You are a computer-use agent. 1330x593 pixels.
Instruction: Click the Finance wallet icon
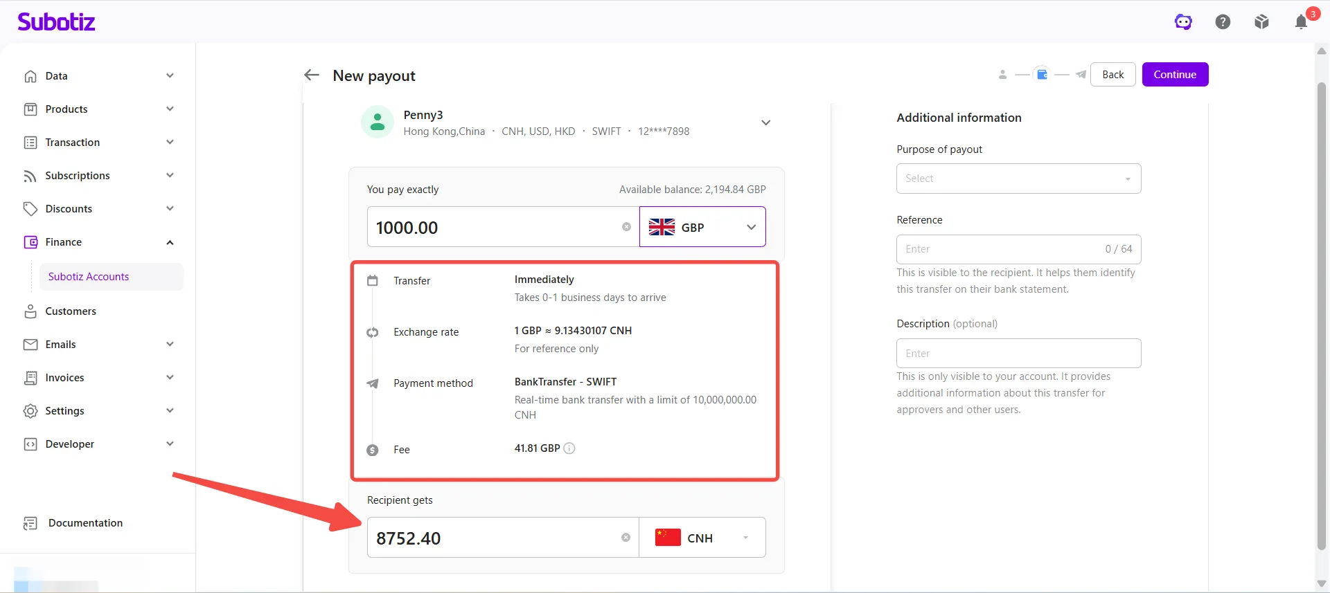tap(30, 242)
